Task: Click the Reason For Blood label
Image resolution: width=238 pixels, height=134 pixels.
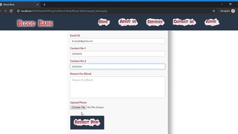Action: coord(81,74)
